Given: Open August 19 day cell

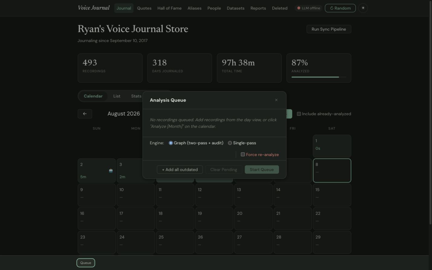Looking at the screenshot, I should click(214, 219).
